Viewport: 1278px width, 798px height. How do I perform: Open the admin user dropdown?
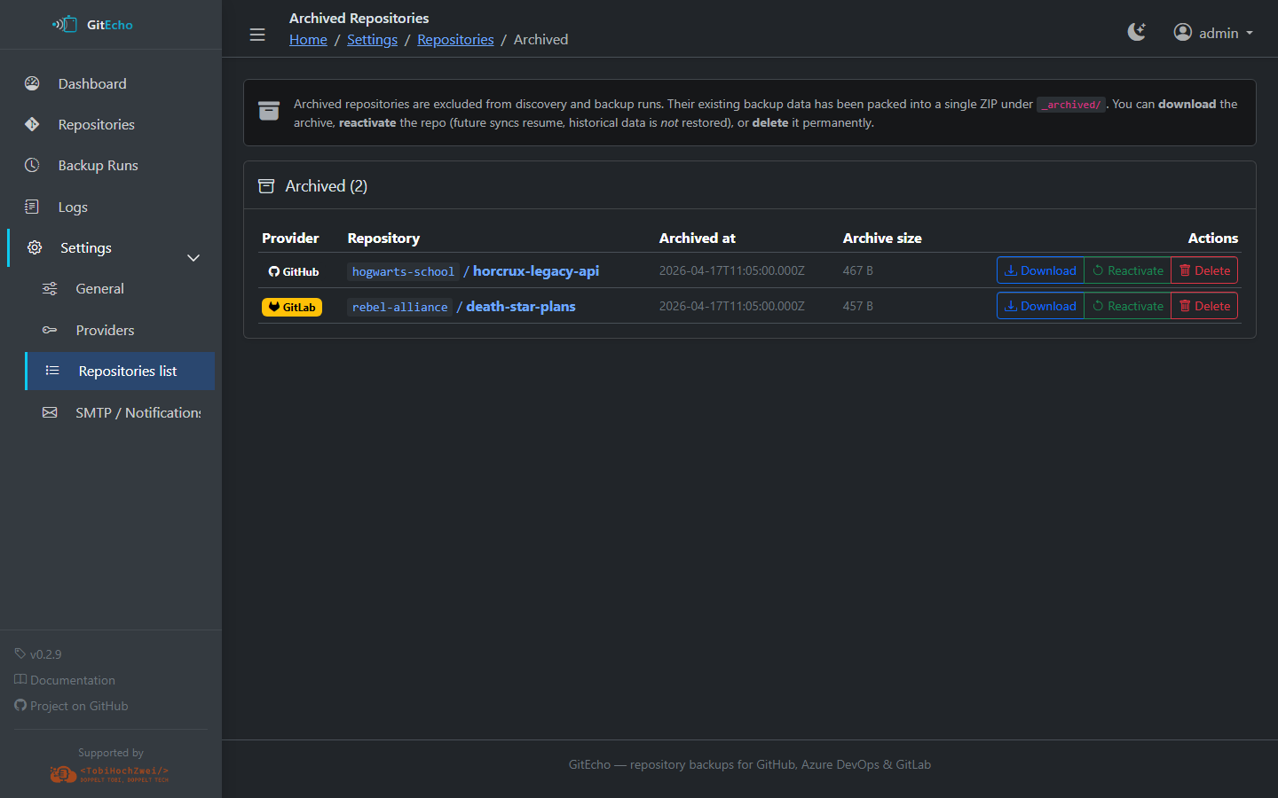[x=1213, y=33]
